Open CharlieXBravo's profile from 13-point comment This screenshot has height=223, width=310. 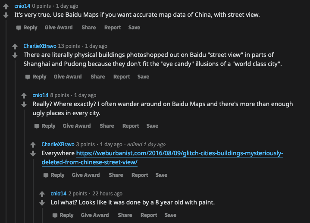pyautogui.click(x=40, y=46)
